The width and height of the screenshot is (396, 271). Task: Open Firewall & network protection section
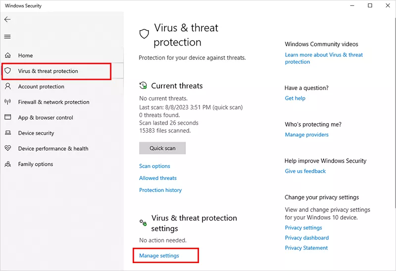(53, 102)
